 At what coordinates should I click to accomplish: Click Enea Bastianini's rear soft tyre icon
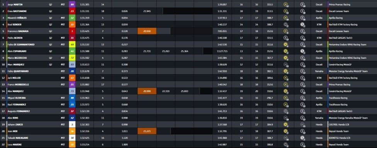coord(302,11)
